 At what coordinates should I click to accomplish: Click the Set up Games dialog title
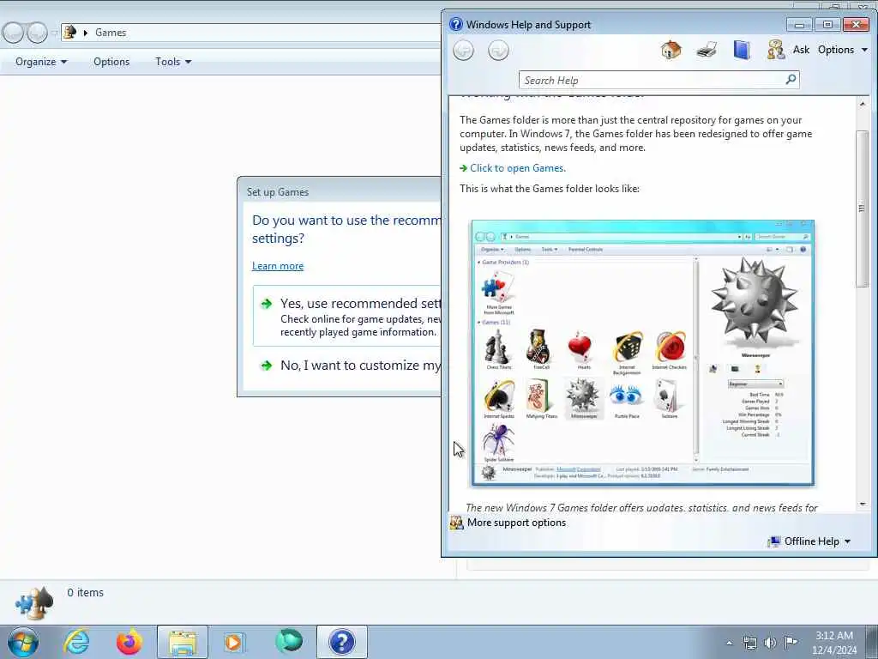(278, 191)
